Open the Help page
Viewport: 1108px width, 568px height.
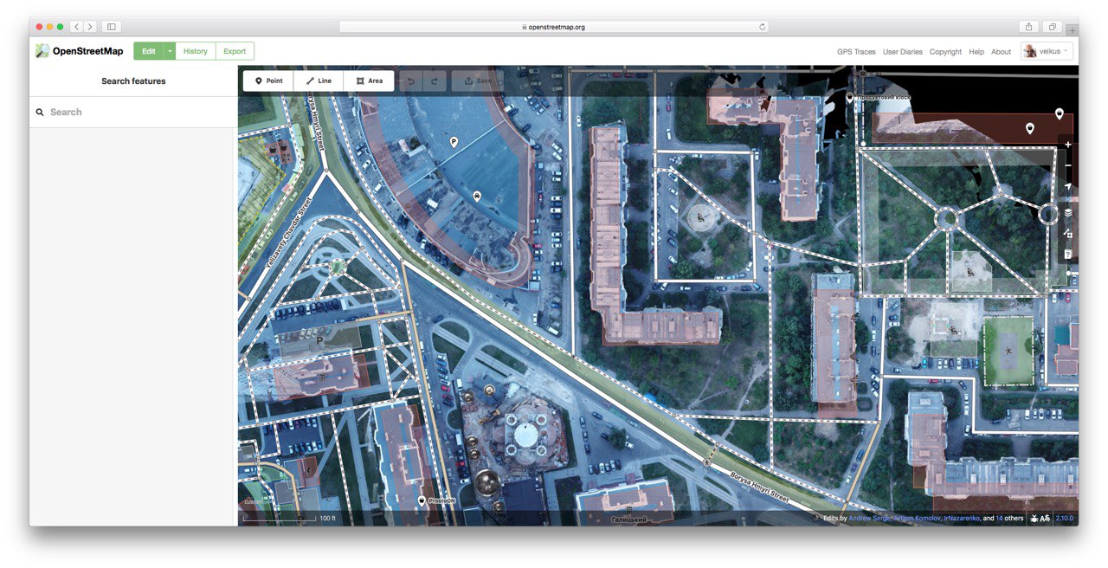tap(976, 52)
